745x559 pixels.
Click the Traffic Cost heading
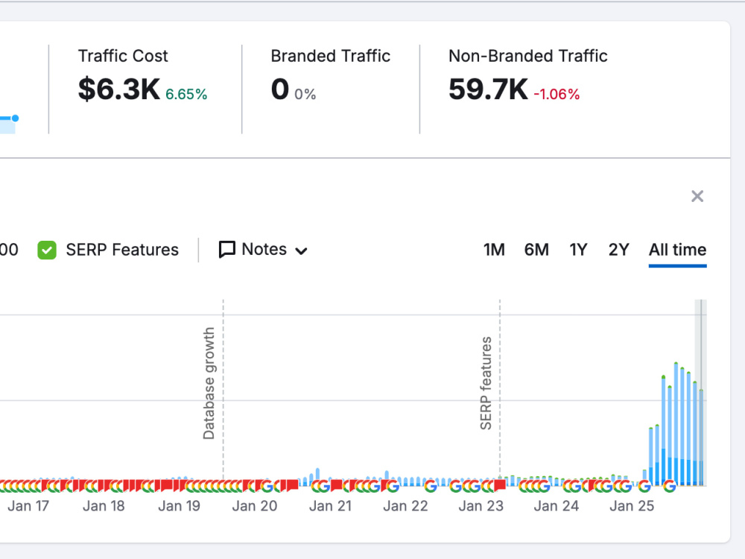pos(123,56)
